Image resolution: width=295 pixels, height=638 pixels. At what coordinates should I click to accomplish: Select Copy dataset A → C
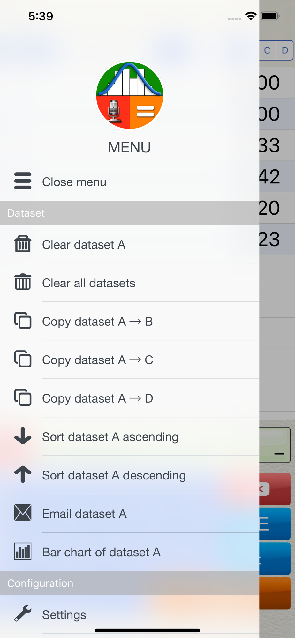(98, 360)
